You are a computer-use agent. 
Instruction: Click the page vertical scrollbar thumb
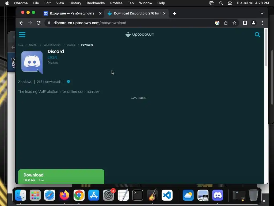(266, 47)
